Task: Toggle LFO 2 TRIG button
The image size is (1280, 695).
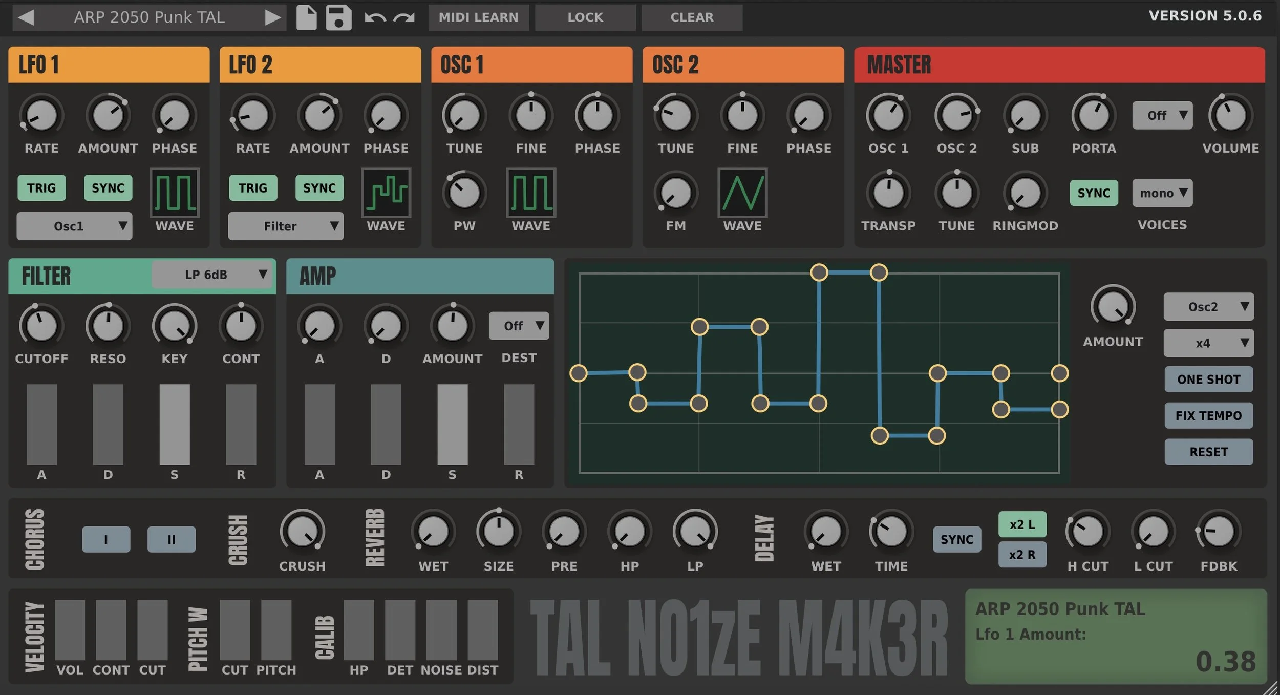Action: point(253,188)
